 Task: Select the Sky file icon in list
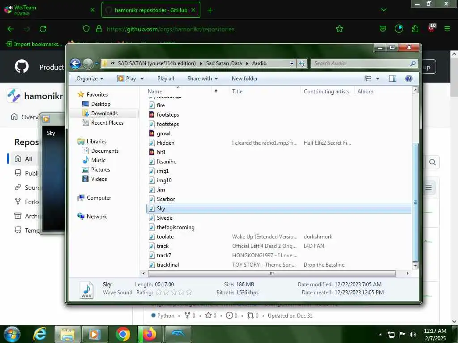(x=152, y=208)
